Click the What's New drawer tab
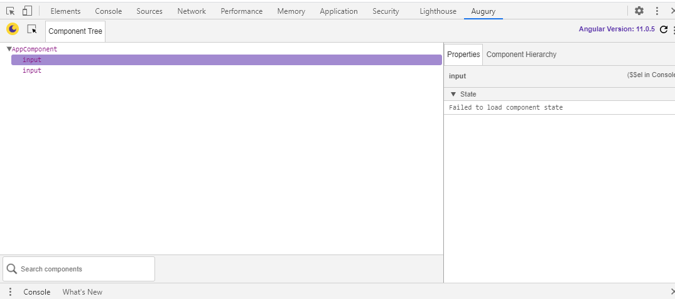Viewport: 675px width, 299px height. (x=82, y=292)
